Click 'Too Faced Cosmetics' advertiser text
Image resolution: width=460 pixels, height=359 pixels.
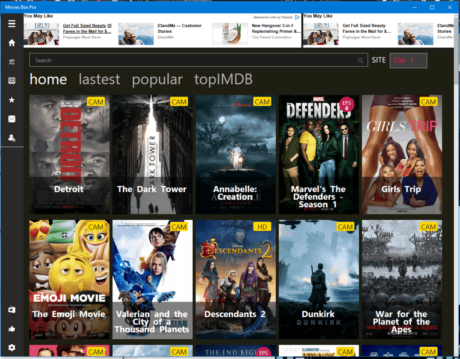pyautogui.click(x=271, y=37)
